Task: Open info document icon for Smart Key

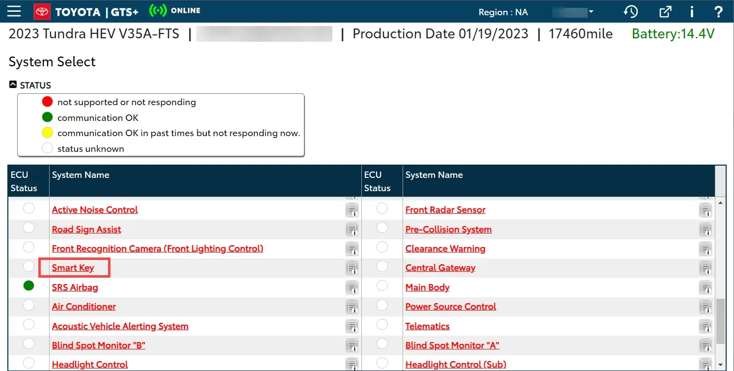Action: point(352,268)
